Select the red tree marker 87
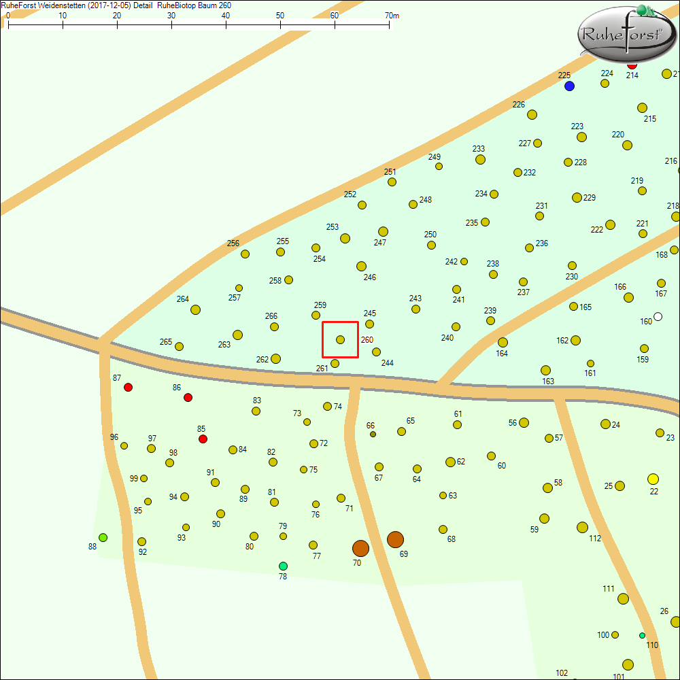The height and width of the screenshot is (680, 680). [x=128, y=387]
